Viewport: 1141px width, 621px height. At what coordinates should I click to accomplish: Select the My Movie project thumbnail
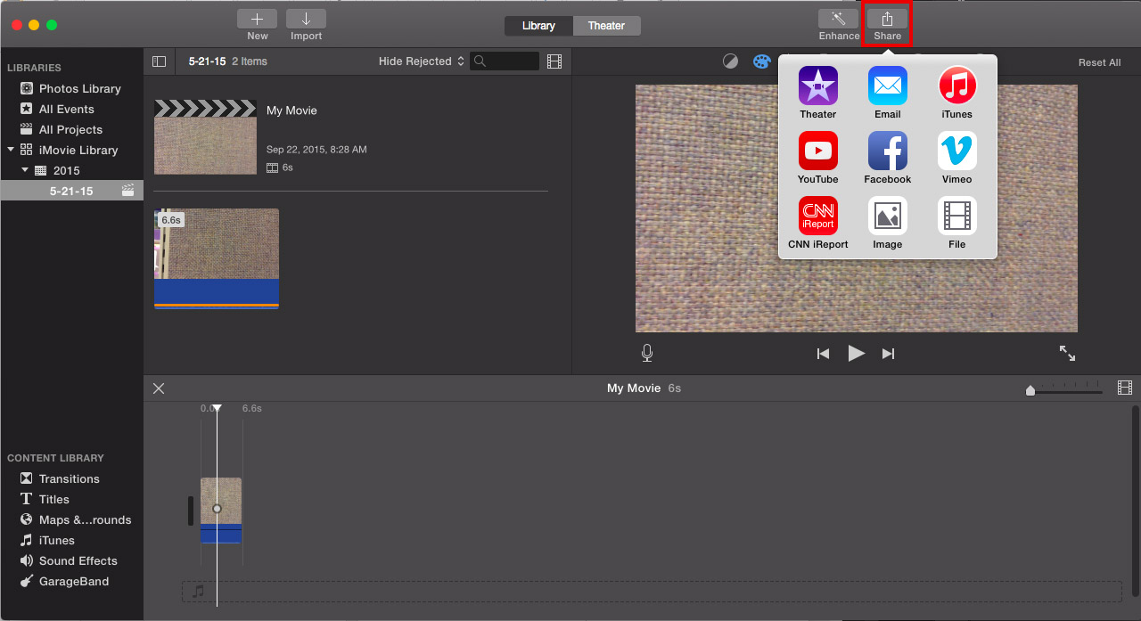coord(205,137)
